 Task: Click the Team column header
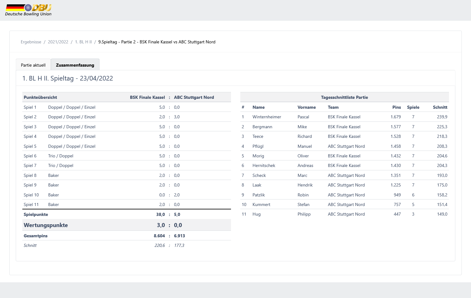[x=333, y=107]
